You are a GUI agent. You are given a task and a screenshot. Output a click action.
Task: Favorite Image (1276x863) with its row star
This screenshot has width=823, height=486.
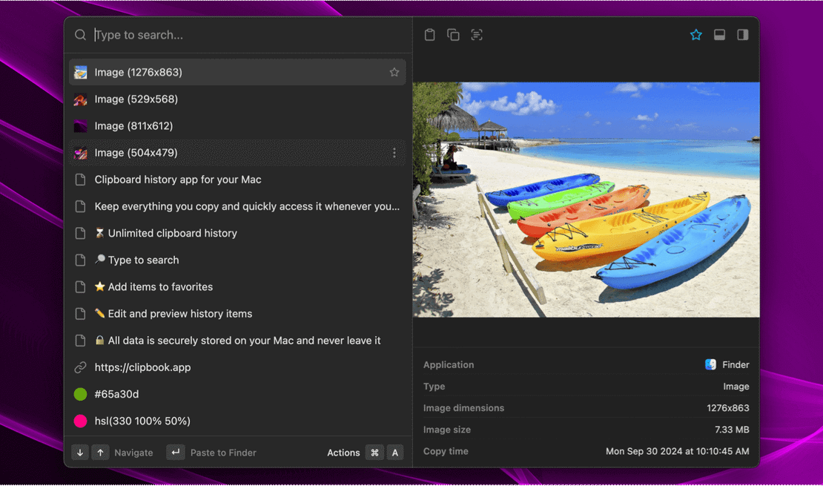[x=394, y=72]
